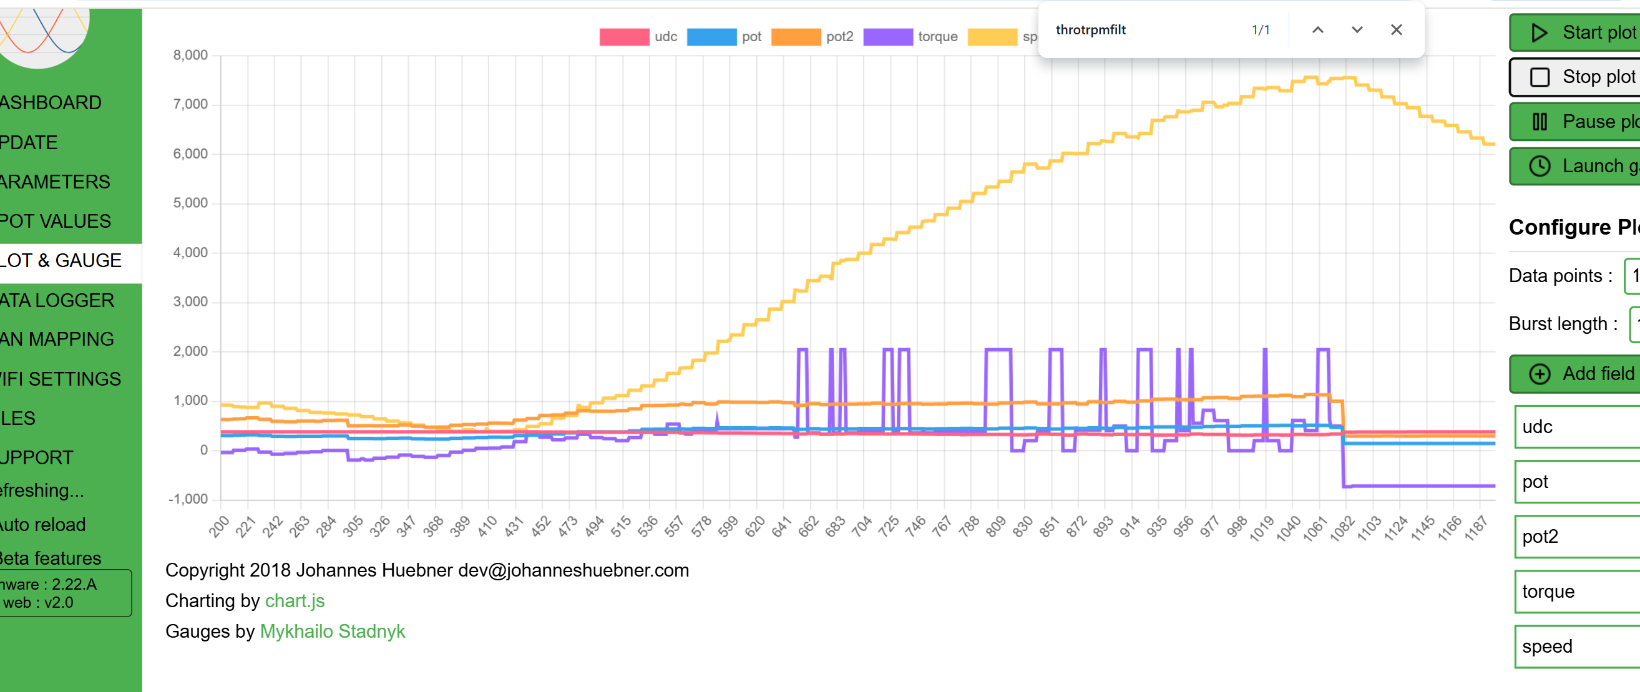Open the Data Logger menu item
Image resolution: width=1640 pixels, height=692 pixels.
click(x=57, y=301)
